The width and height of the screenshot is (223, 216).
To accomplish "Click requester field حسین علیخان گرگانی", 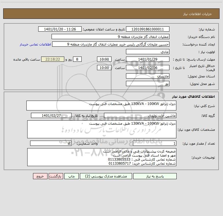I will 111,44.
